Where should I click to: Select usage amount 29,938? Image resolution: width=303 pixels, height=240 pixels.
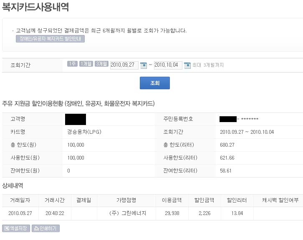pyautogui.click(x=172, y=213)
